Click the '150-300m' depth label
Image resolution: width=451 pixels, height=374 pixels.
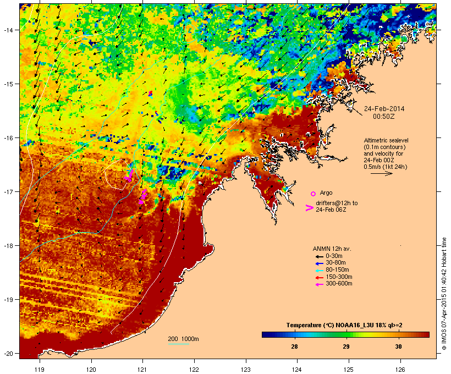point(339,277)
